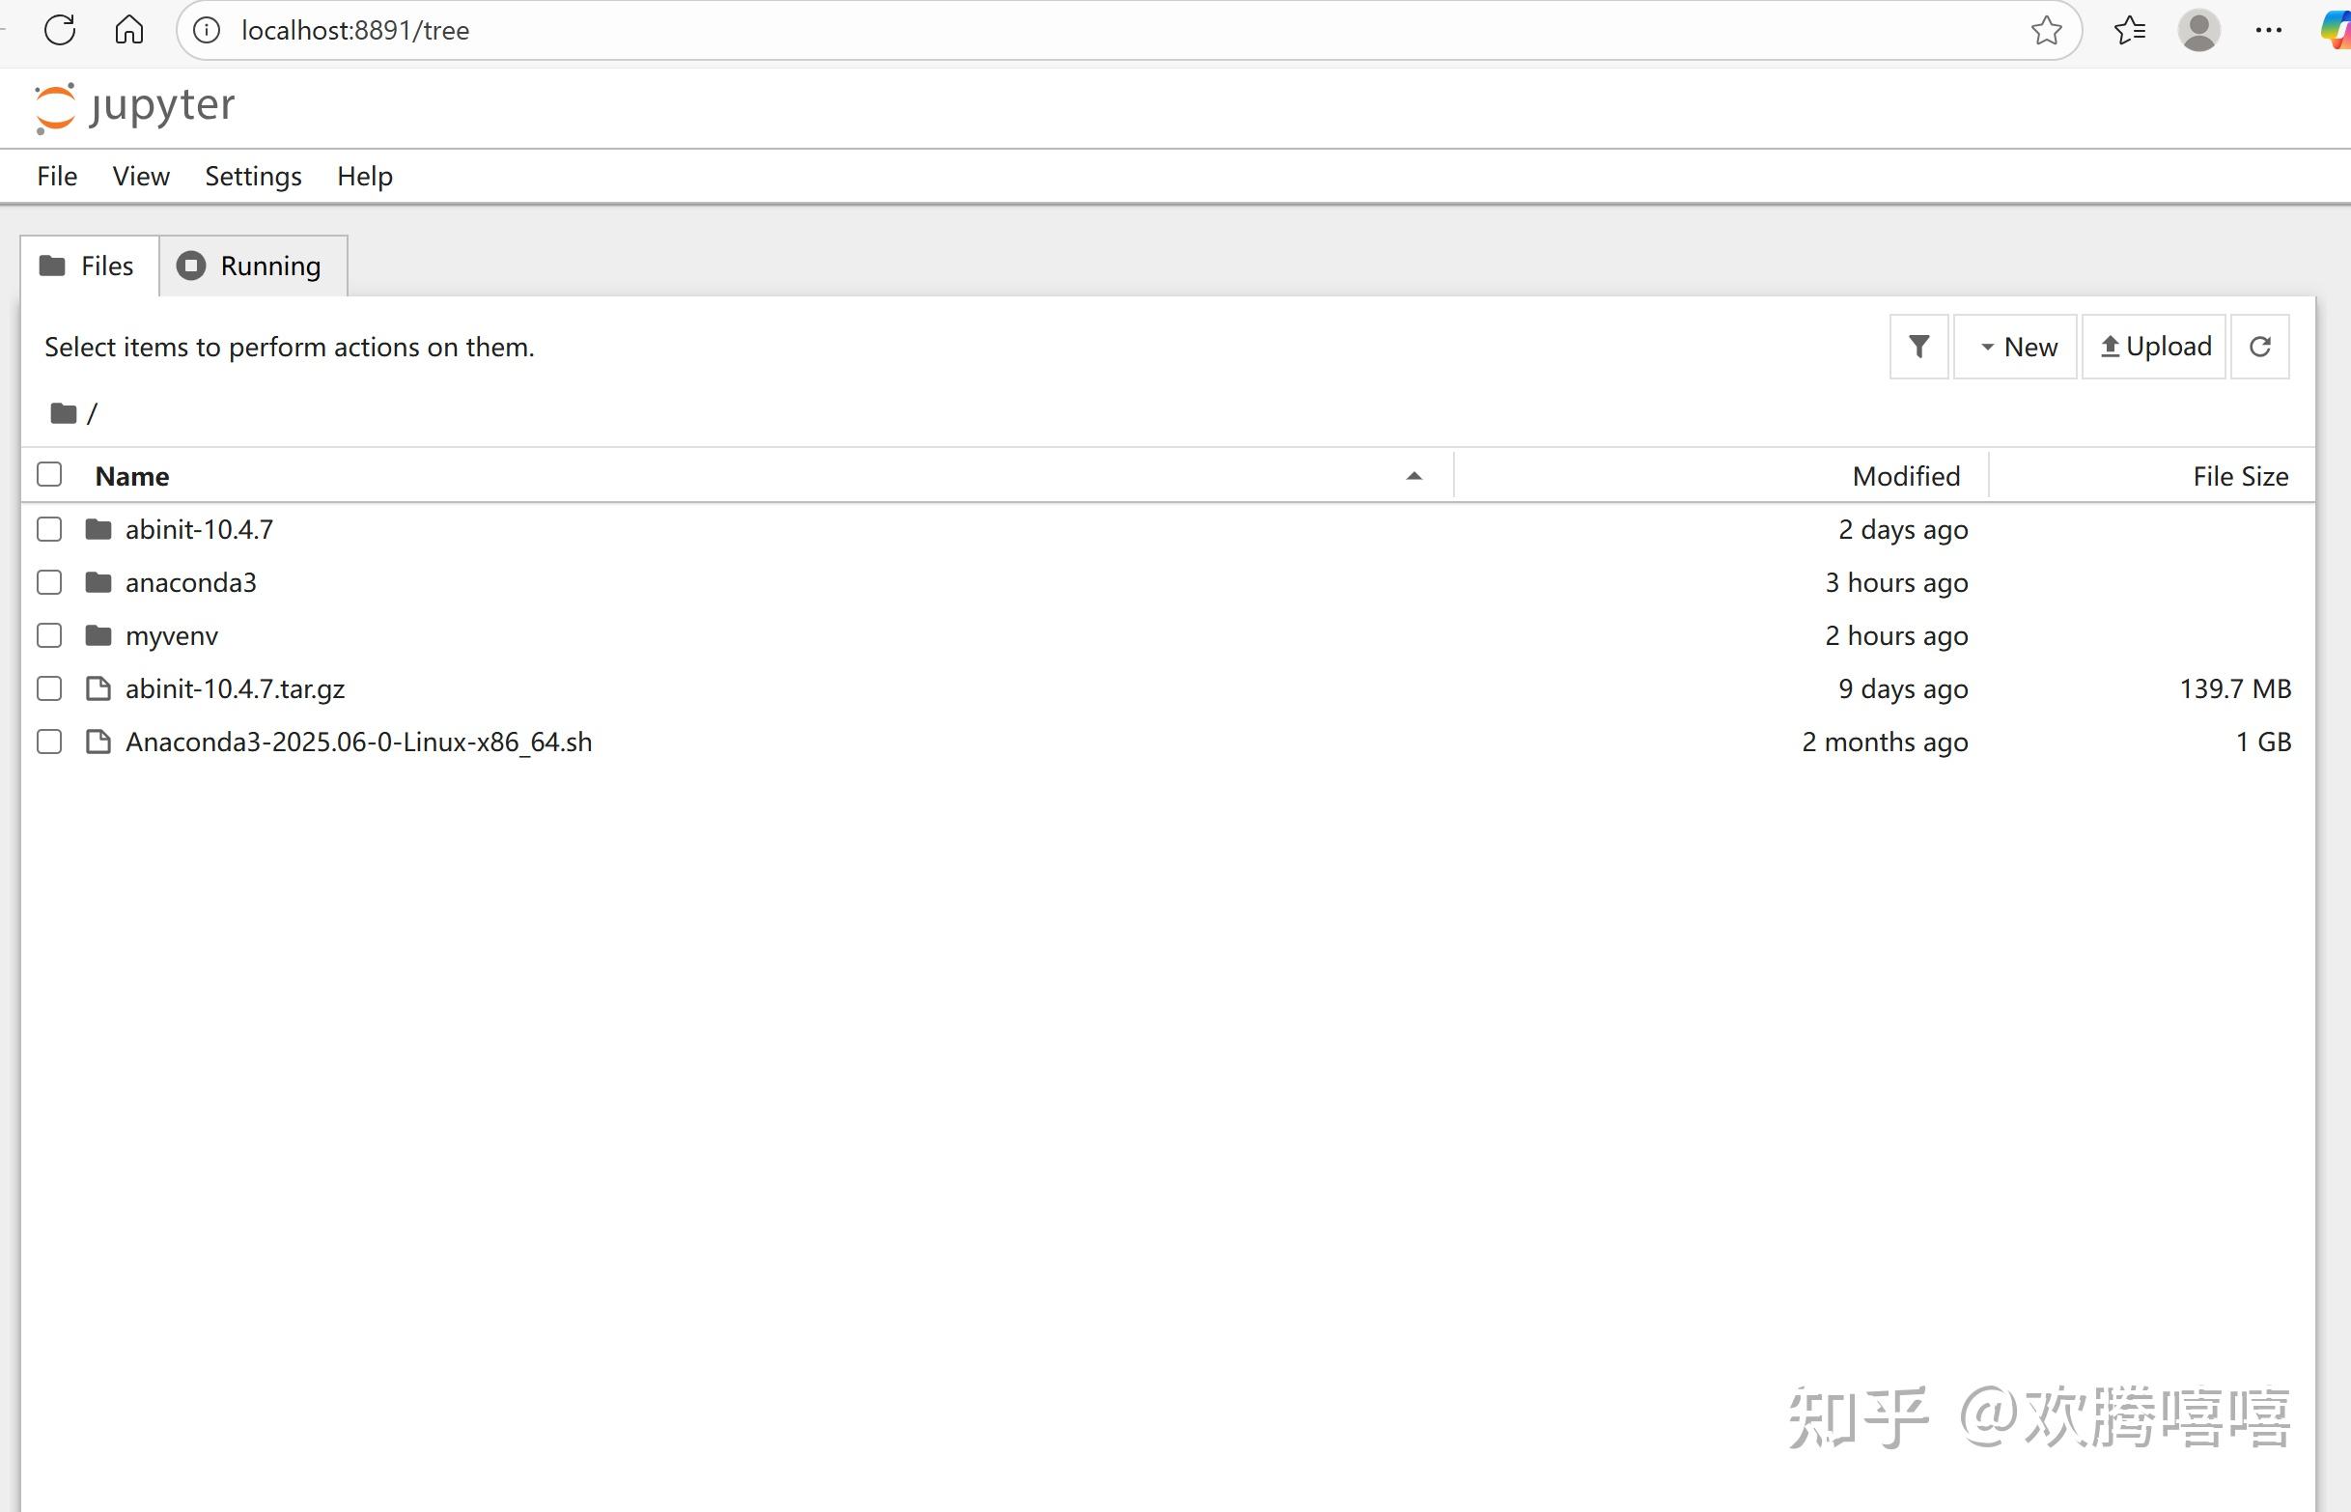Check the select-all checkbox in the header
Screen dimensions: 2351x1512
pyautogui.click(x=48, y=473)
